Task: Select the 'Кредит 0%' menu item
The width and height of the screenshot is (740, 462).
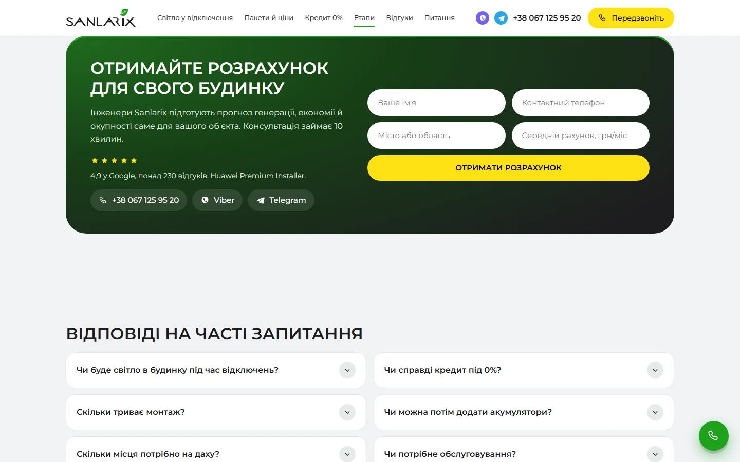Action: pos(324,18)
